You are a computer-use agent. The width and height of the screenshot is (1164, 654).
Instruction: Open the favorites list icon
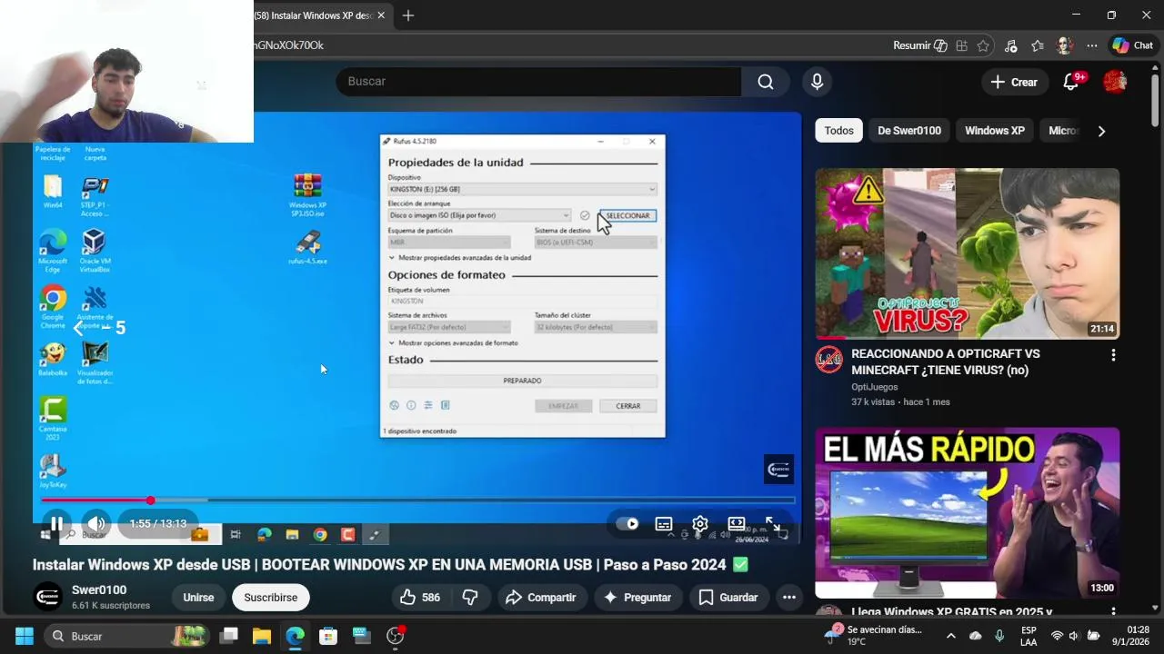pos(1038,45)
